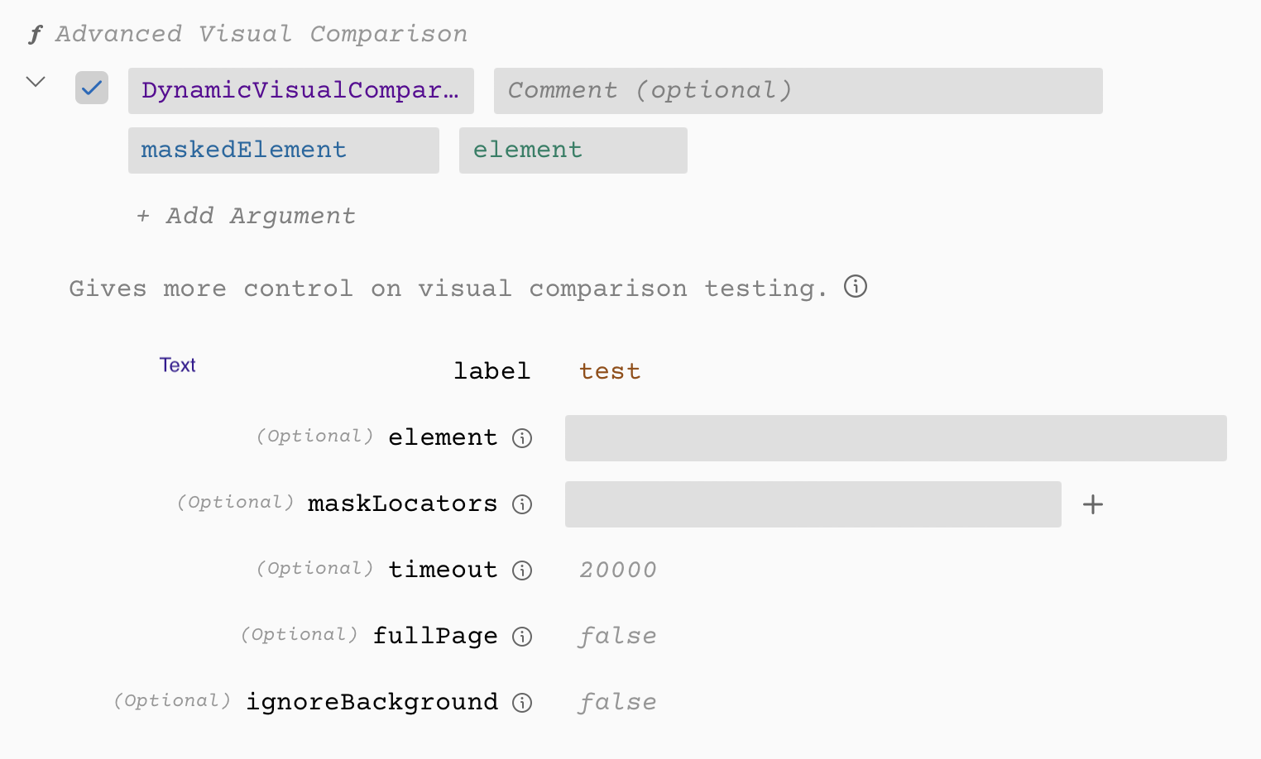View info for the timeout parameter

click(x=522, y=570)
